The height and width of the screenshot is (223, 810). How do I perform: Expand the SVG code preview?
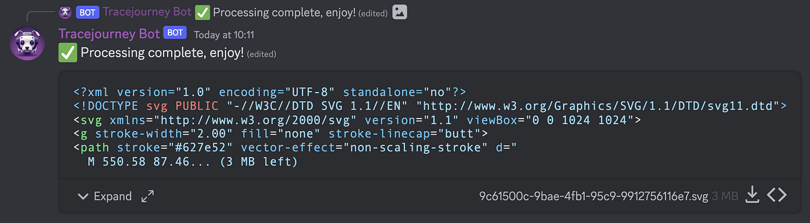pyautogui.click(x=105, y=196)
